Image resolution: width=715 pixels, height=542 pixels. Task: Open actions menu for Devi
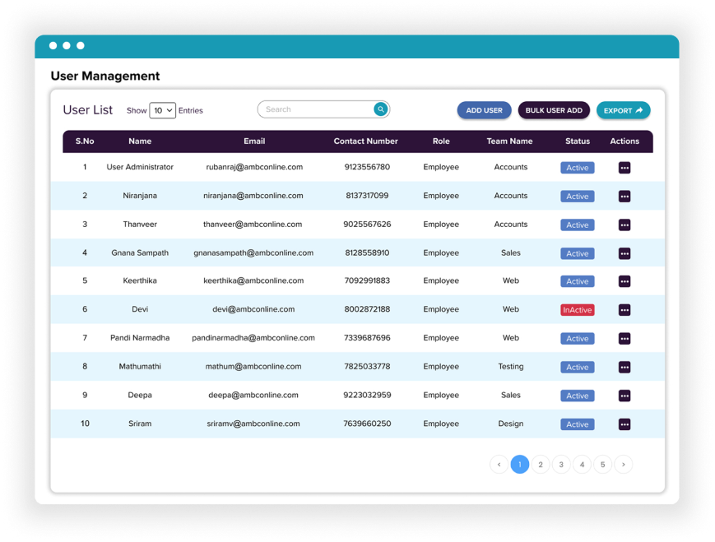click(624, 309)
